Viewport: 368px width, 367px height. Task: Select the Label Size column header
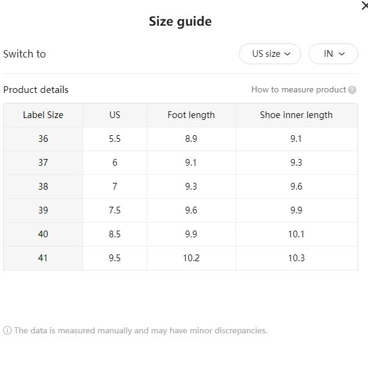point(43,115)
